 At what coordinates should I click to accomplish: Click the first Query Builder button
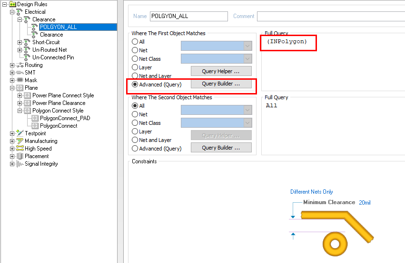221,84
